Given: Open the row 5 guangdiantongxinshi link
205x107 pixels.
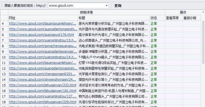Looking at the screenshot, I should [43, 29].
